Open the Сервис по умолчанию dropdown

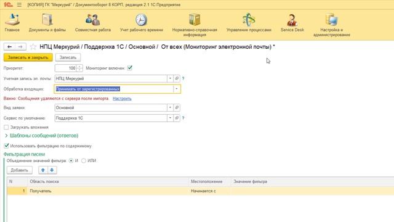point(170,118)
